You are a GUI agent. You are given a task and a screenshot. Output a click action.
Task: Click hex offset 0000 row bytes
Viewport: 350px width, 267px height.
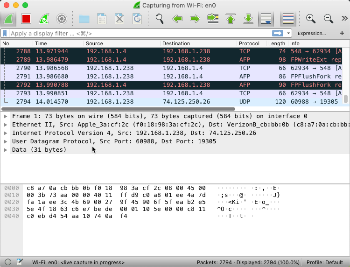[116, 188]
